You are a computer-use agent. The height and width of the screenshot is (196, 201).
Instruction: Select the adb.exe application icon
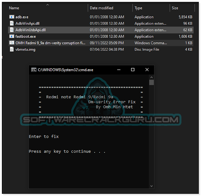point(12,17)
